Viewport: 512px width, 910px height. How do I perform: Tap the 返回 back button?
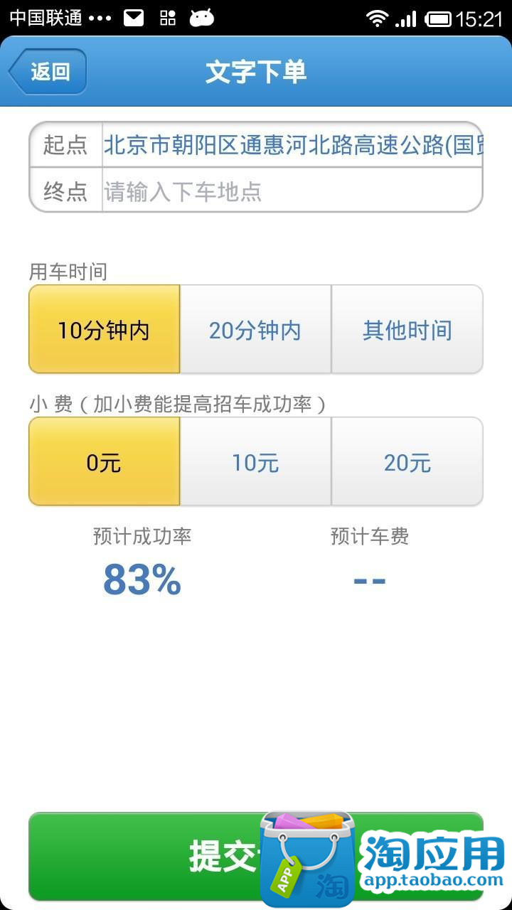tap(48, 72)
